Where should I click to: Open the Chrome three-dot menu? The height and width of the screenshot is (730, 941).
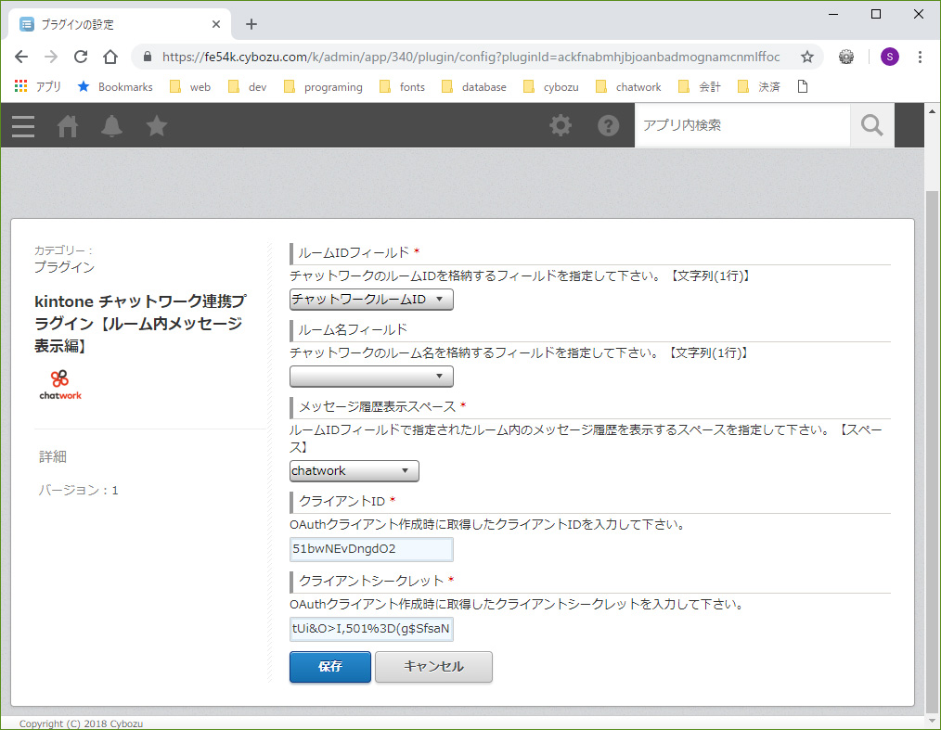click(x=920, y=57)
